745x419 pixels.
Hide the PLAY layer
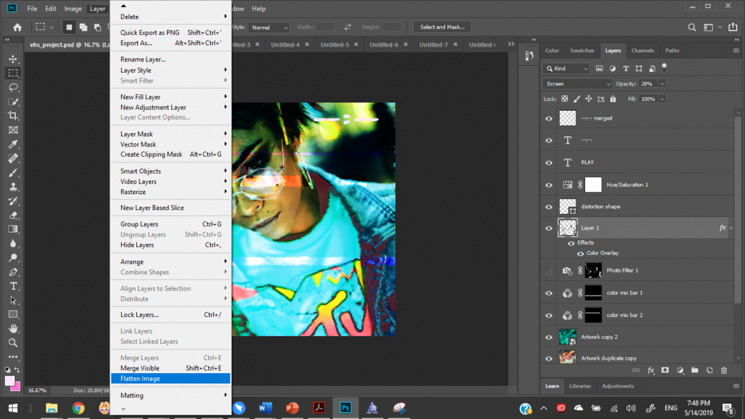(x=548, y=162)
